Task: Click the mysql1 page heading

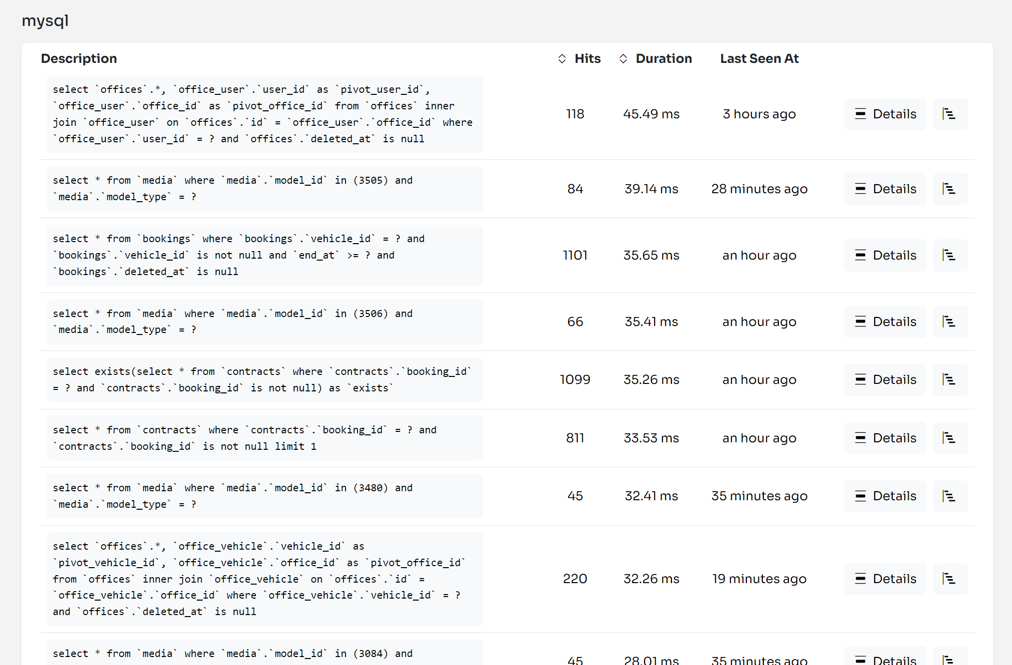Action: (x=45, y=21)
